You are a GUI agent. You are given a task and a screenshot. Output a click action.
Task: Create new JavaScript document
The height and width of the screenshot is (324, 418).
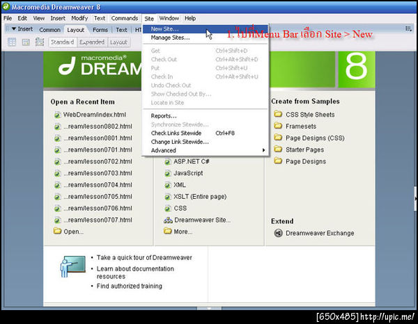[188, 173]
